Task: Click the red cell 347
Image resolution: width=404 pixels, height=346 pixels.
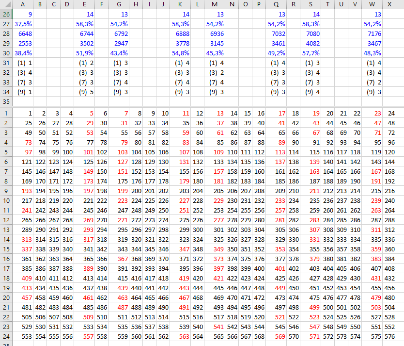Action: click(x=180, y=249)
